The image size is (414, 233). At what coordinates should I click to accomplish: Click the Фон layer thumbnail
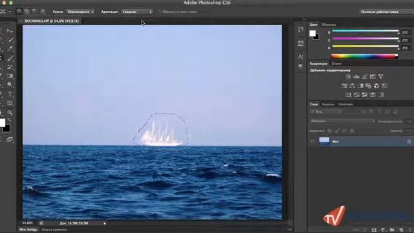(x=324, y=141)
